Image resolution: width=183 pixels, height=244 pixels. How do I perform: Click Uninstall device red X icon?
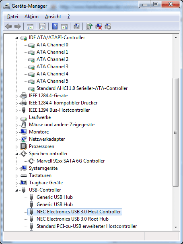[99, 26]
